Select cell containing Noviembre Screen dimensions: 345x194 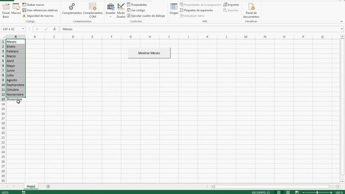(16, 94)
